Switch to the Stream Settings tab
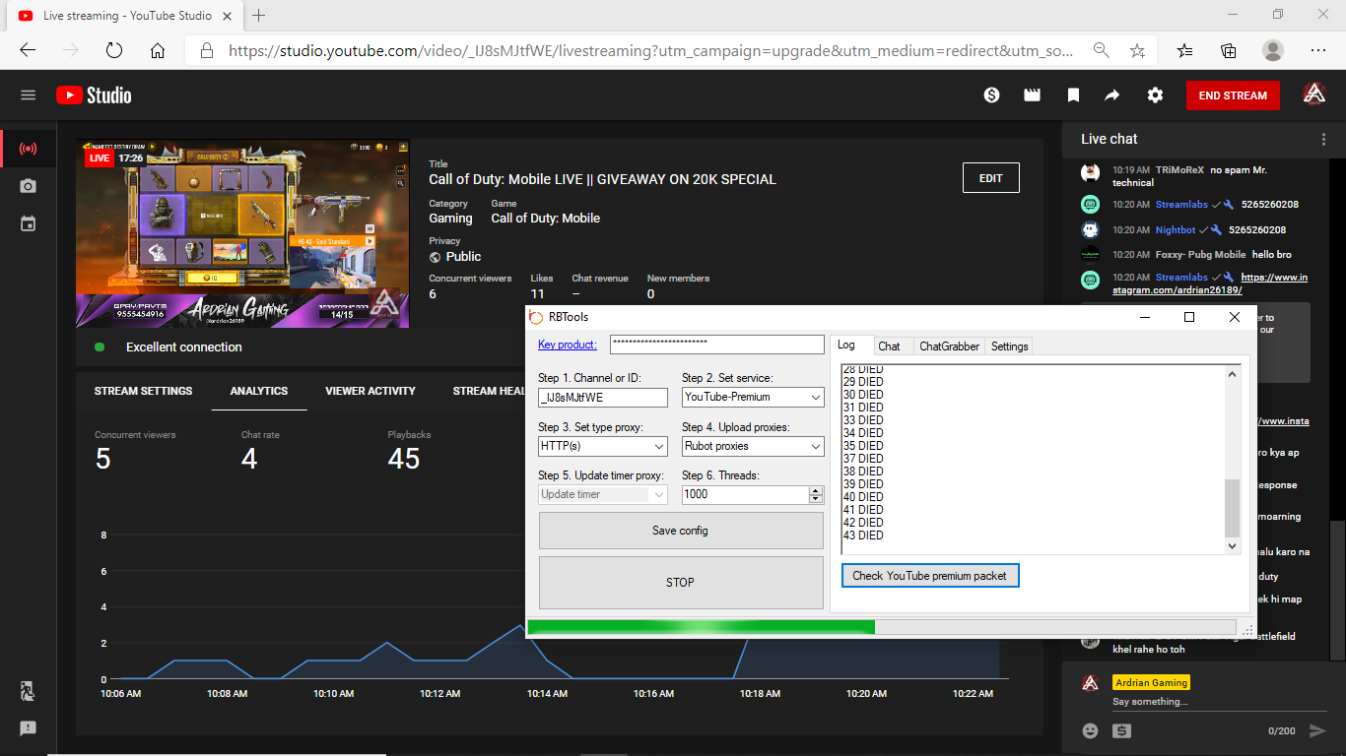Screen dimensions: 1346x756 click(143, 391)
